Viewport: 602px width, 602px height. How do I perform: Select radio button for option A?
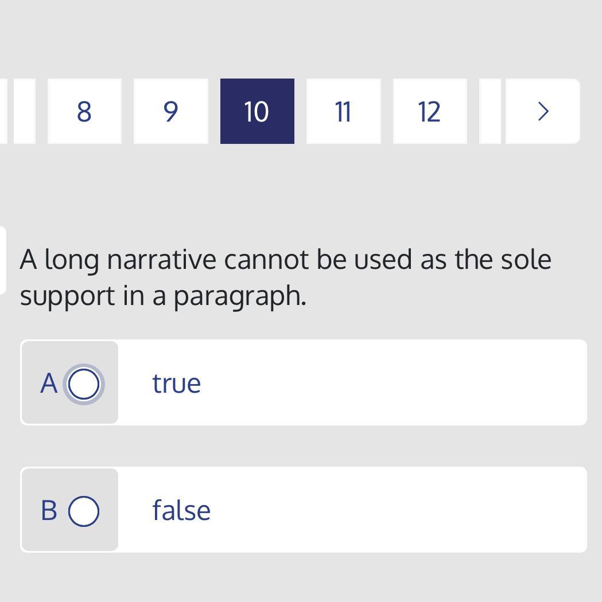[x=84, y=384]
